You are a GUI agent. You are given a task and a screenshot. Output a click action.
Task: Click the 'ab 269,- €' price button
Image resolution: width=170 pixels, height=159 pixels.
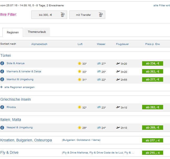pos(153,127)
